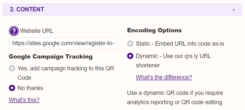The height and width of the screenshot is (110, 245).
Task: Open the "What's the difference?" link
Action: click(164, 77)
